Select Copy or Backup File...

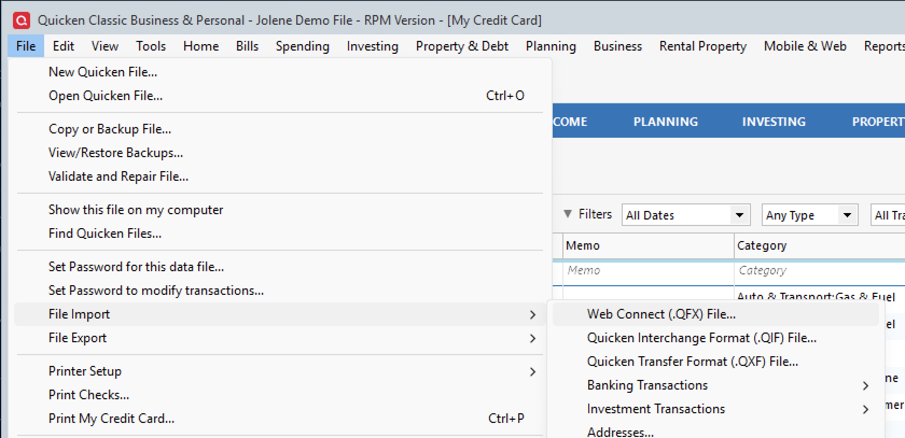click(x=280, y=129)
